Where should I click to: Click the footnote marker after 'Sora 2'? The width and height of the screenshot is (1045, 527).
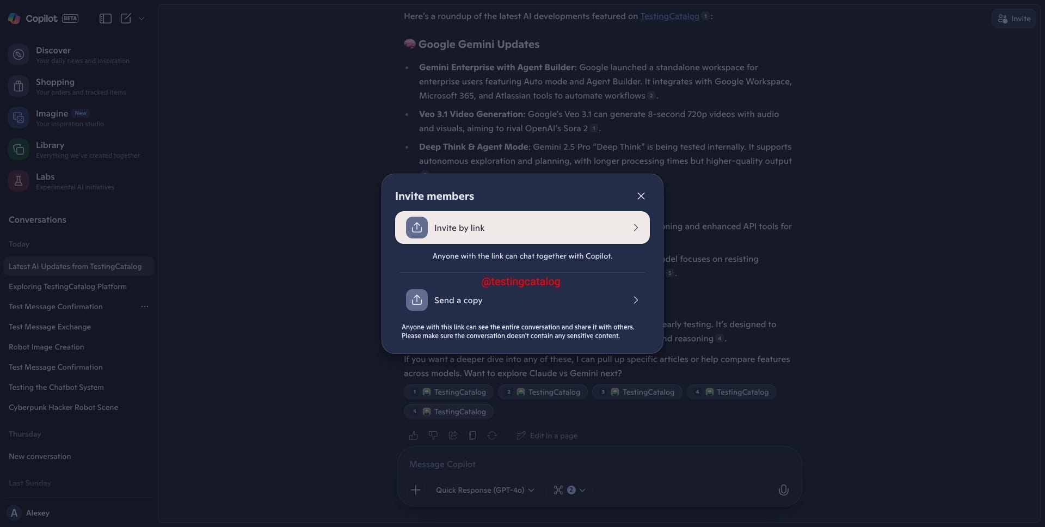click(x=594, y=128)
